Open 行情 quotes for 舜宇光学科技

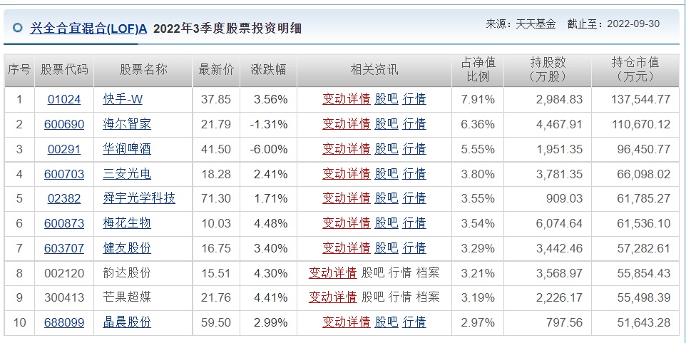(414, 198)
